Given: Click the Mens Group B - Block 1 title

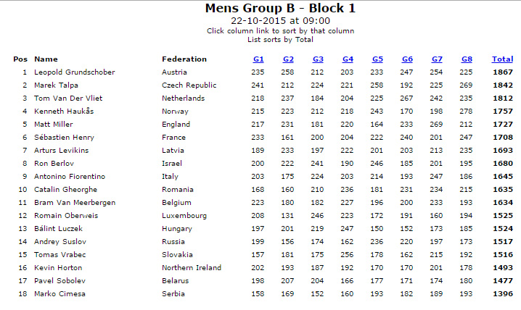Looking at the screenshot, I should (280, 8).
